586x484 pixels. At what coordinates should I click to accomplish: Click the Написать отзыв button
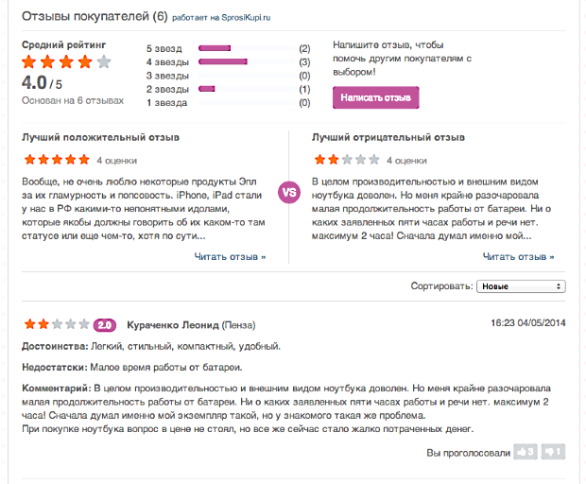pyautogui.click(x=375, y=97)
